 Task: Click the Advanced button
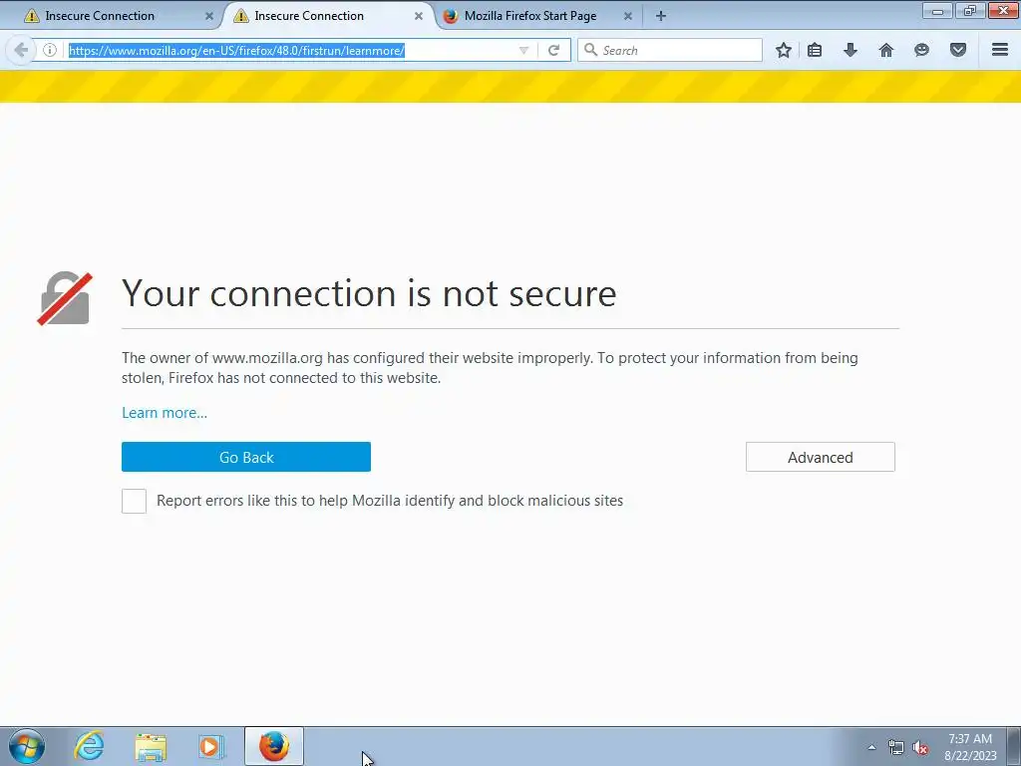coord(821,457)
